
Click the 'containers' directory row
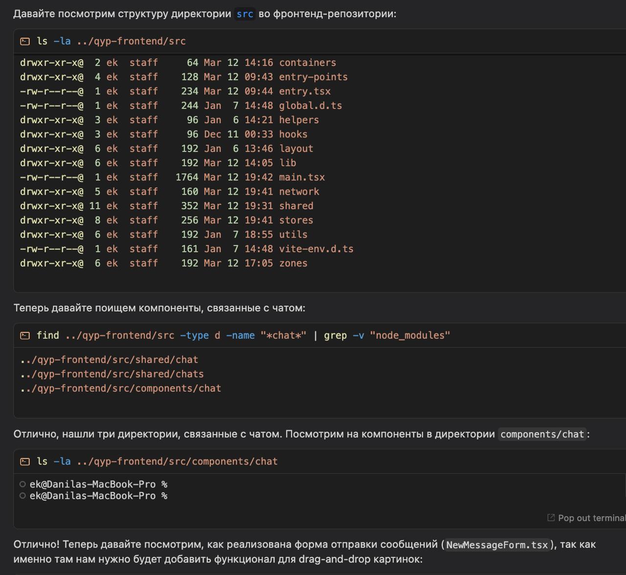307,63
